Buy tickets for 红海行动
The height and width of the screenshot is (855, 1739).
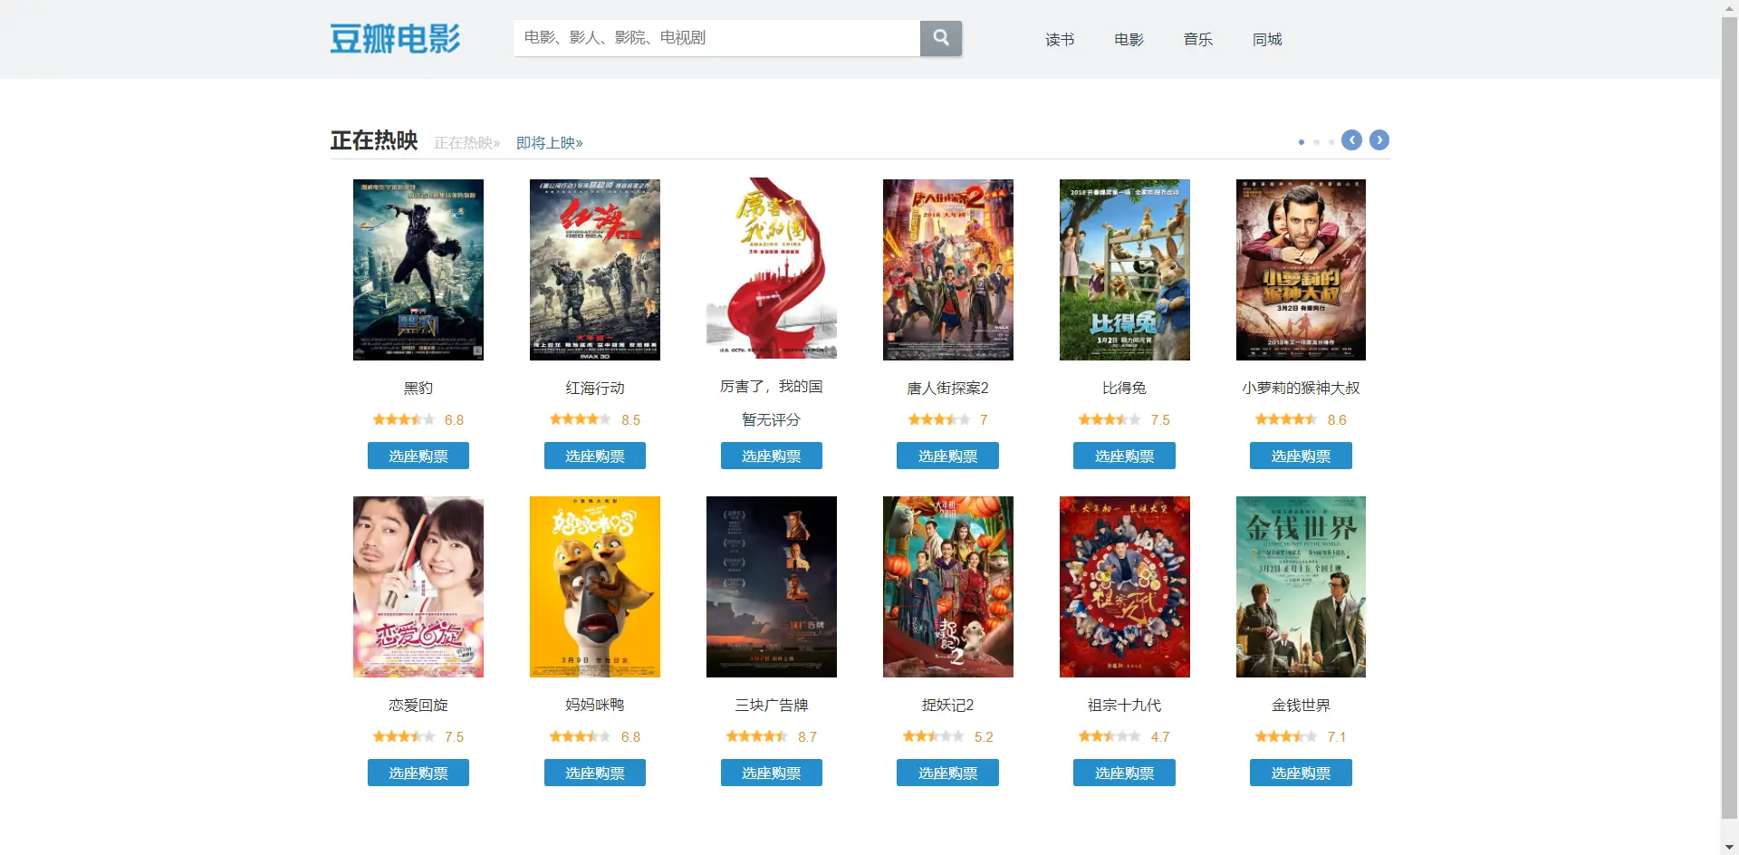click(595, 456)
